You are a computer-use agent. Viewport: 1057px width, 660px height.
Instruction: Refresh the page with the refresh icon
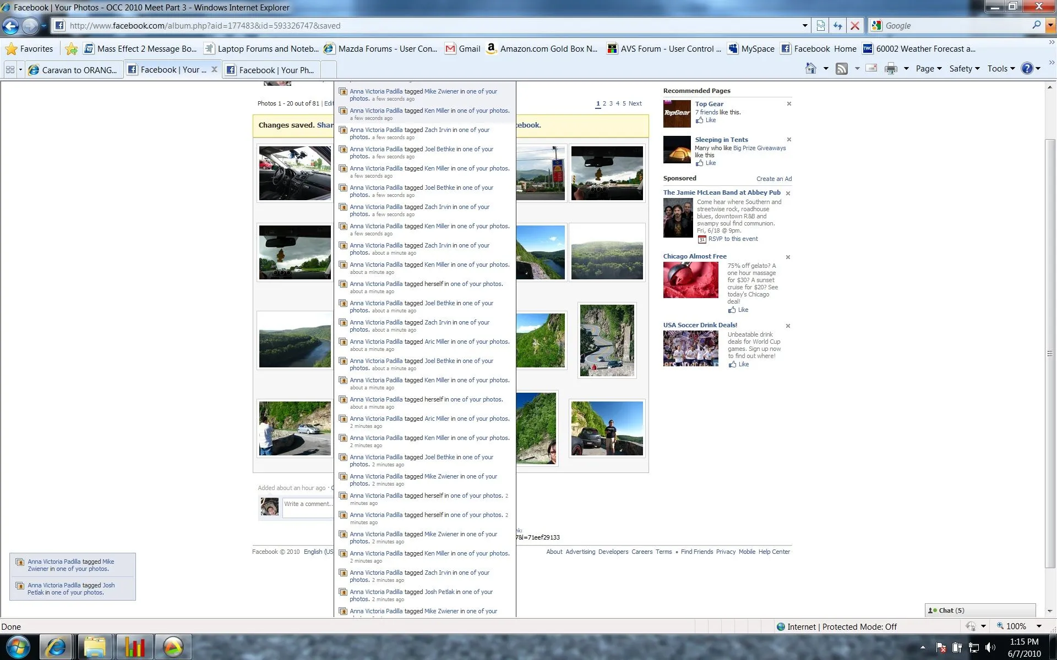[837, 25]
